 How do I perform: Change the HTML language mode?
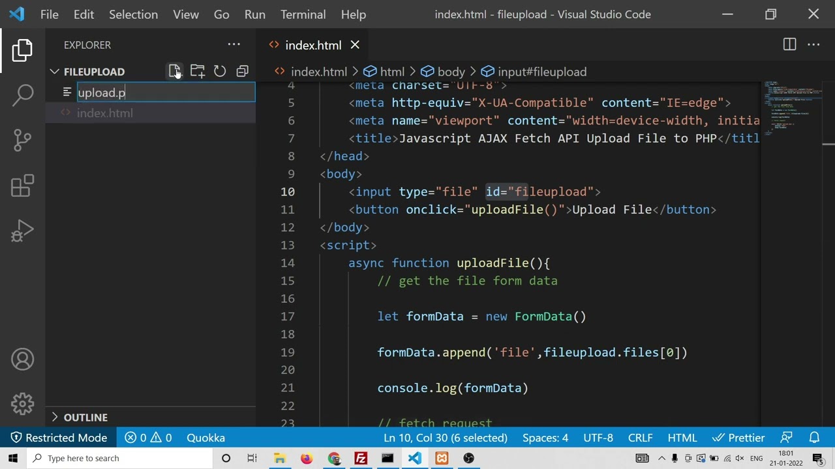682,438
